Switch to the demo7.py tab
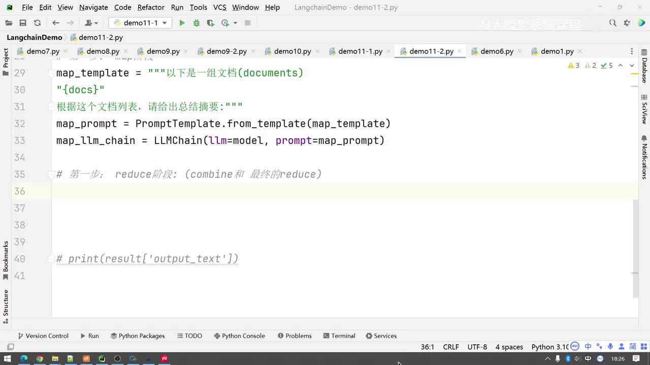The width and height of the screenshot is (650, 365). click(x=43, y=51)
